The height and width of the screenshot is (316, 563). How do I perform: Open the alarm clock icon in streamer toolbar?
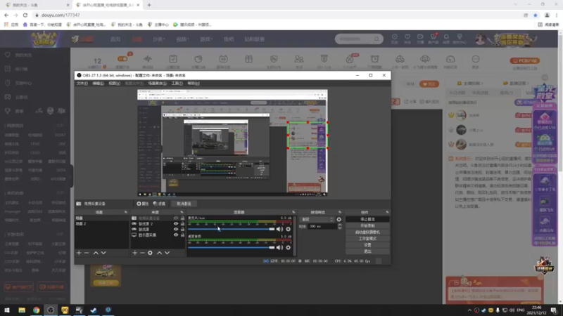coord(374,59)
